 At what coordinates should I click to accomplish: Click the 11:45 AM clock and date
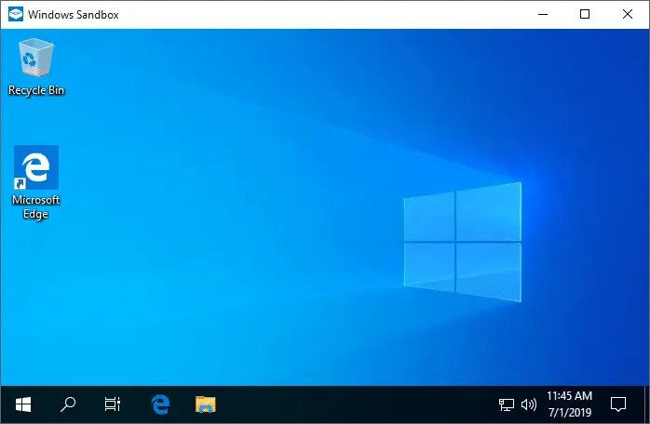tap(570, 404)
